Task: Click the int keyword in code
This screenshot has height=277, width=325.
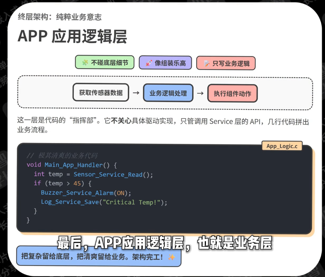Action: coord(39,174)
